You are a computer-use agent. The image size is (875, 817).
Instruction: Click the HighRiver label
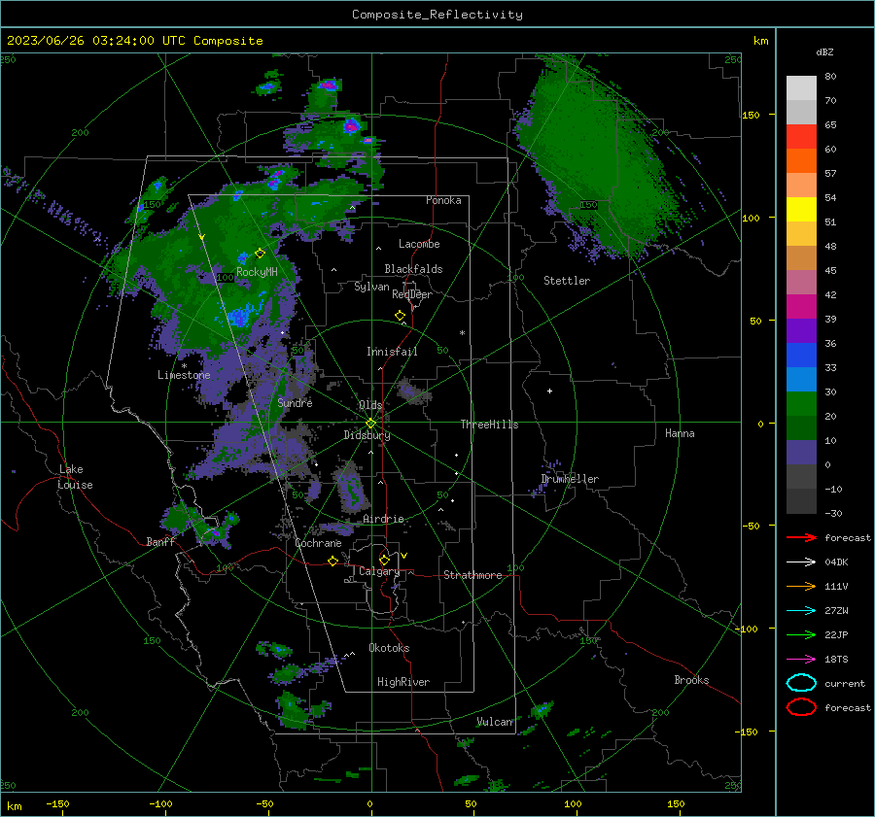point(403,682)
